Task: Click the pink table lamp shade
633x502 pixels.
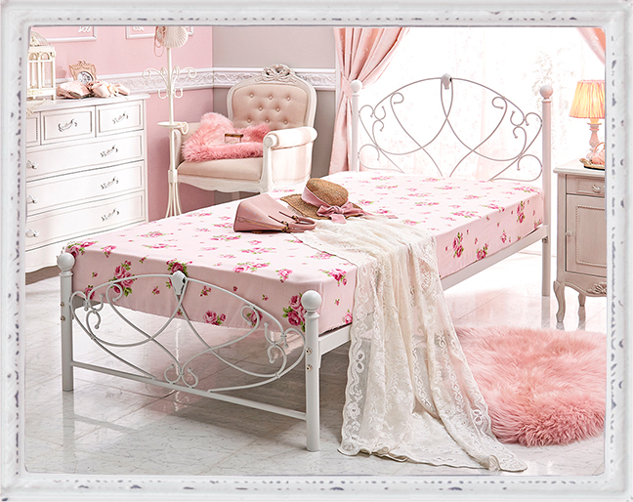Action: click(x=587, y=101)
